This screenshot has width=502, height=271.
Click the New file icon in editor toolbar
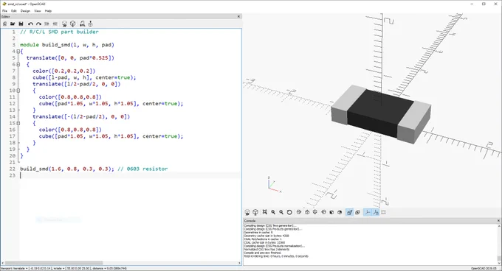click(5, 24)
